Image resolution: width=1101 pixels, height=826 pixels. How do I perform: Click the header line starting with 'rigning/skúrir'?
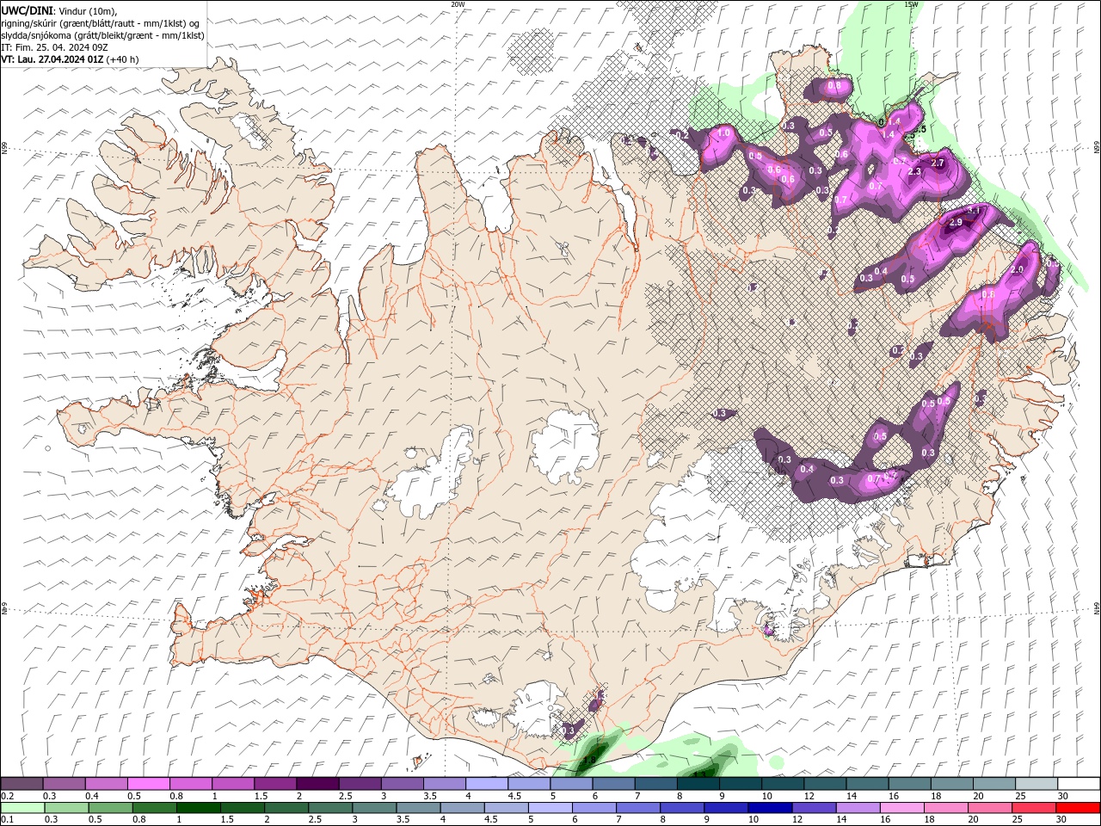click(x=101, y=22)
